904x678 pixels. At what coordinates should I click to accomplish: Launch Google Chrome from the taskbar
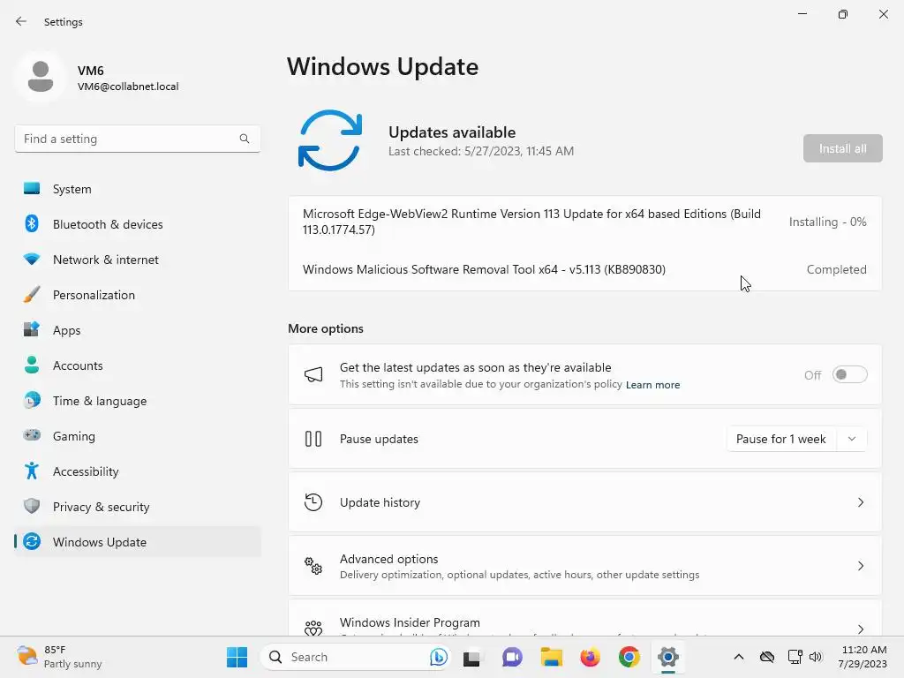[629, 657]
